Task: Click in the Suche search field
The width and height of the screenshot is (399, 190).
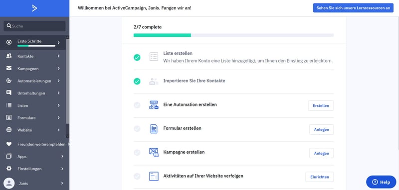Action: (34, 26)
